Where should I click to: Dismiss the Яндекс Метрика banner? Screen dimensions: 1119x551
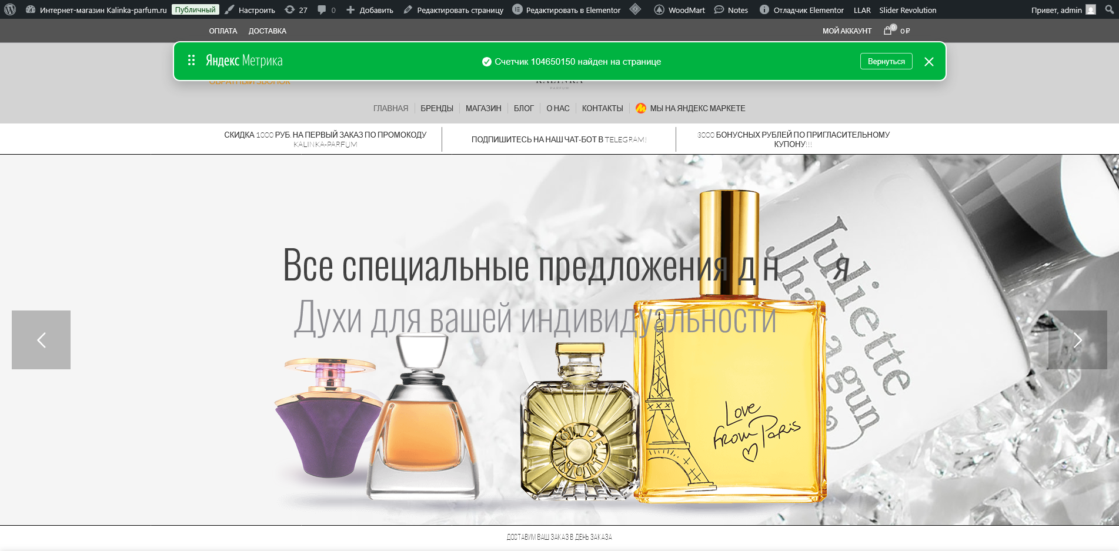click(x=929, y=61)
